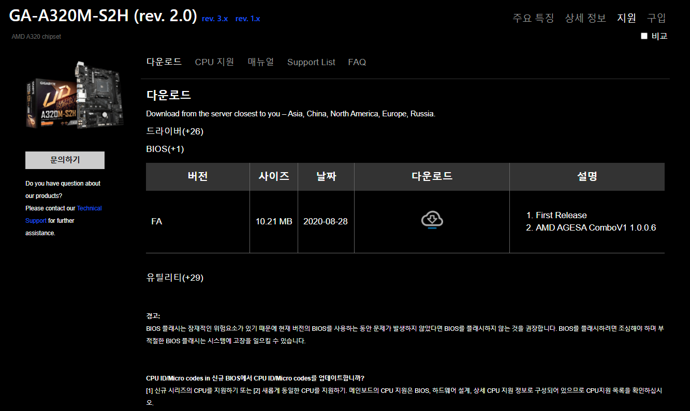Viewport: 690px width, 411px height.
Task: Click the 10.21 MB size cell
Action: point(274,222)
